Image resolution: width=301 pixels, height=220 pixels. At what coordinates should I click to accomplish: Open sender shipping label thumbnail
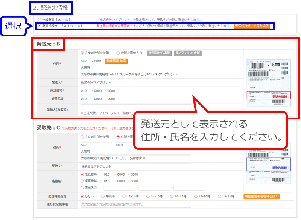[269, 83]
